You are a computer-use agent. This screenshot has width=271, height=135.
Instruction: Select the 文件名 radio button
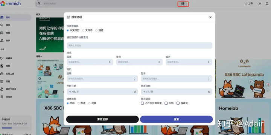(x=83, y=30)
